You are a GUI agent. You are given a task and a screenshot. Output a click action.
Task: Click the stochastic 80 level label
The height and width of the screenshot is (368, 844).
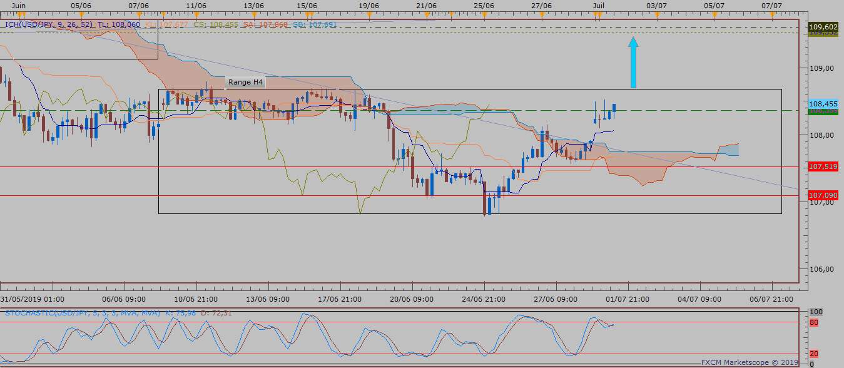coord(815,323)
